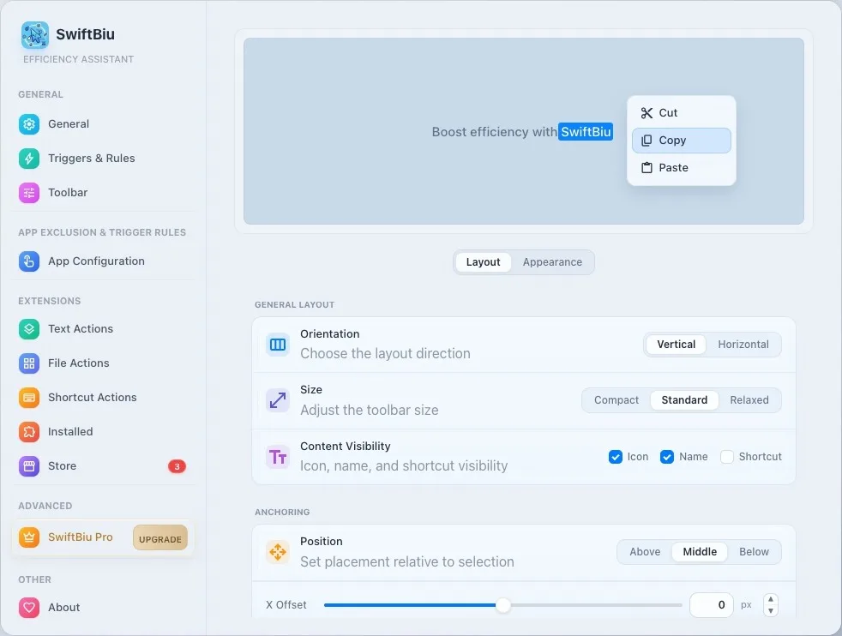The height and width of the screenshot is (636, 842).
Task: Click the Text Actions layers icon
Action: tap(29, 329)
